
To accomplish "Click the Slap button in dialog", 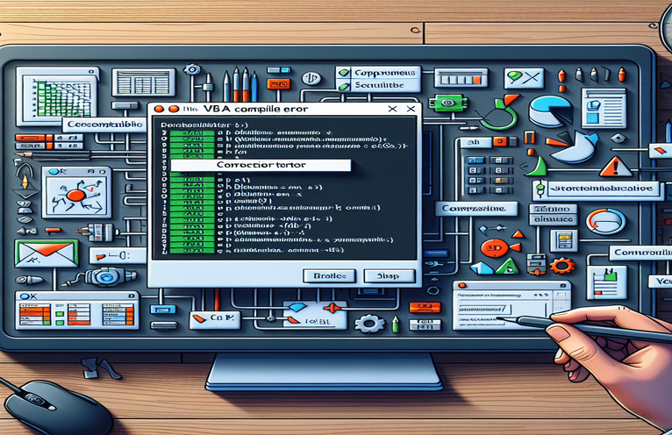I will [x=387, y=275].
